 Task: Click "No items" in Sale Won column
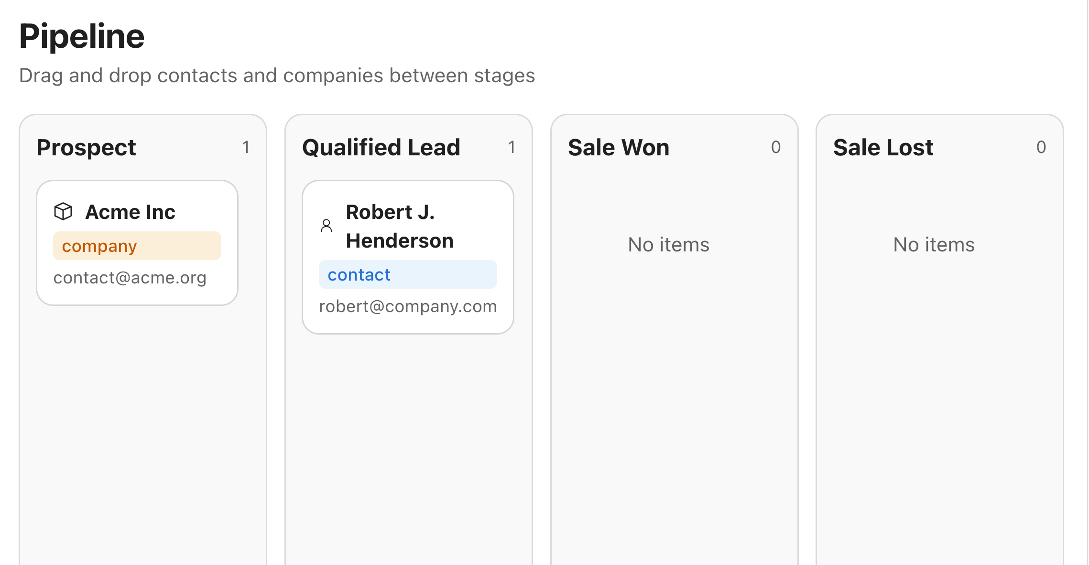click(x=668, y=245)
